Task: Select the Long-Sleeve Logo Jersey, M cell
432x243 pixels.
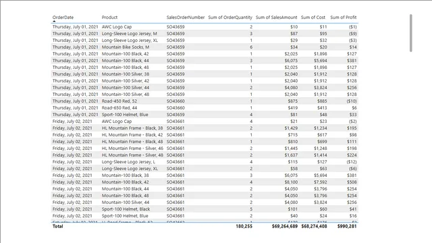Action: click(x=129, y=34)
